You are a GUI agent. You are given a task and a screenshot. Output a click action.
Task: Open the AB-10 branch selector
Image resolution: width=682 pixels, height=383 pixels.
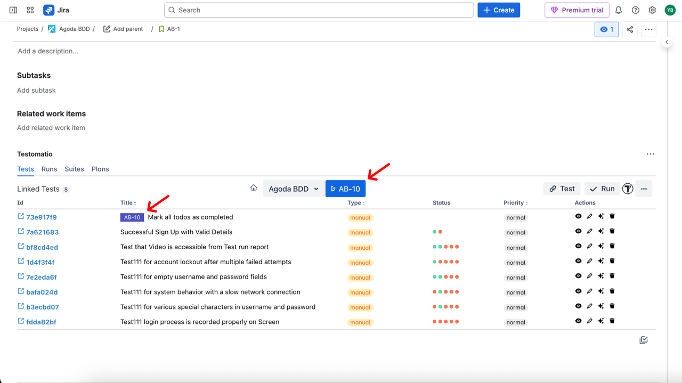pyautogui.click(x=345, y=189)
